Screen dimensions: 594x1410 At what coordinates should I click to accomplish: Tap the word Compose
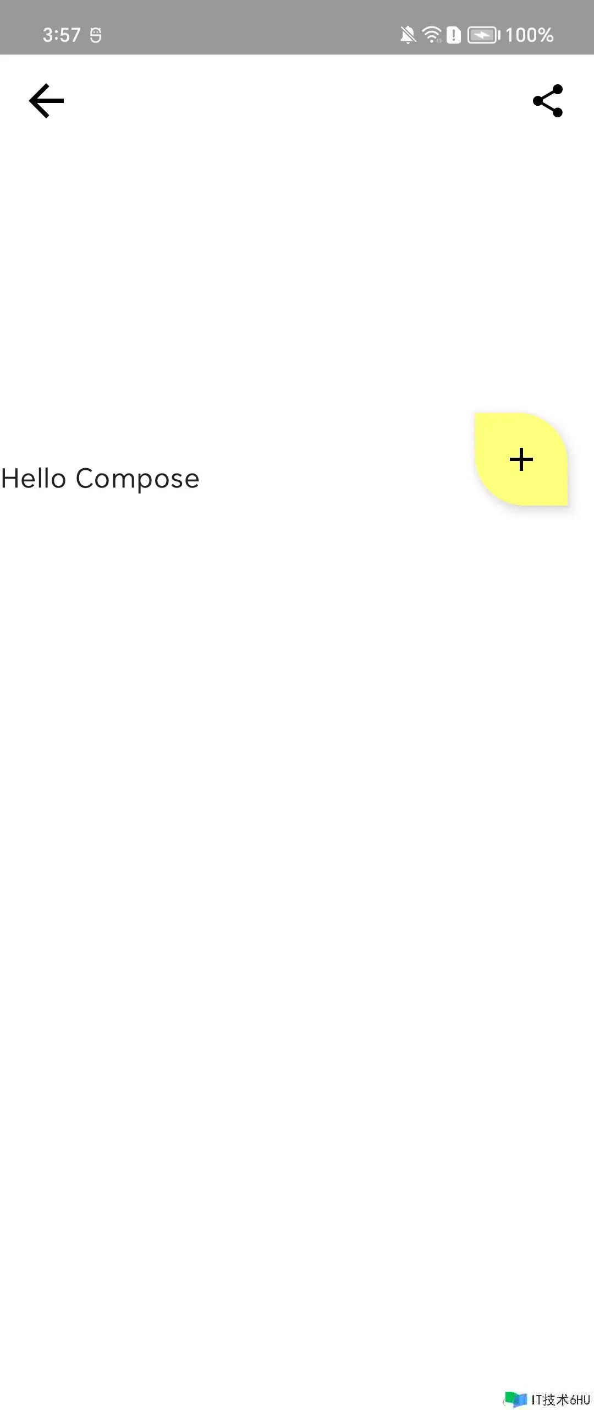137,479
